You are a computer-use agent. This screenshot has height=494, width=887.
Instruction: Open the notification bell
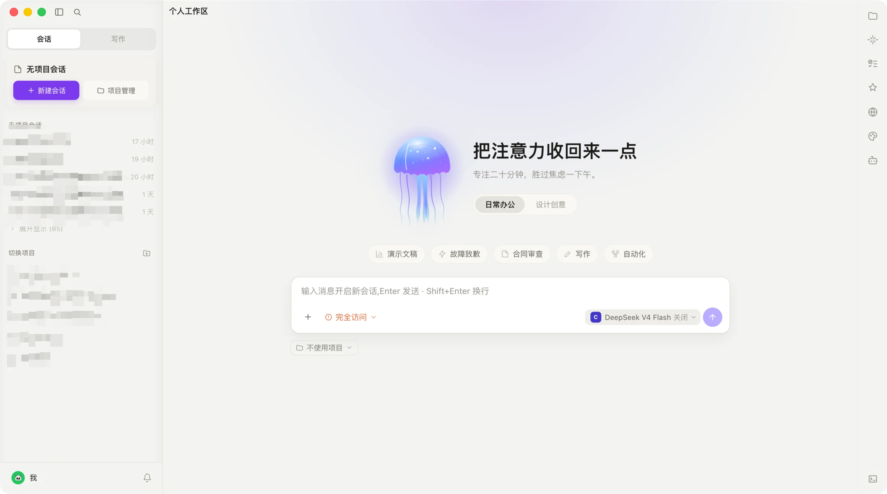(x=147, y=478)
